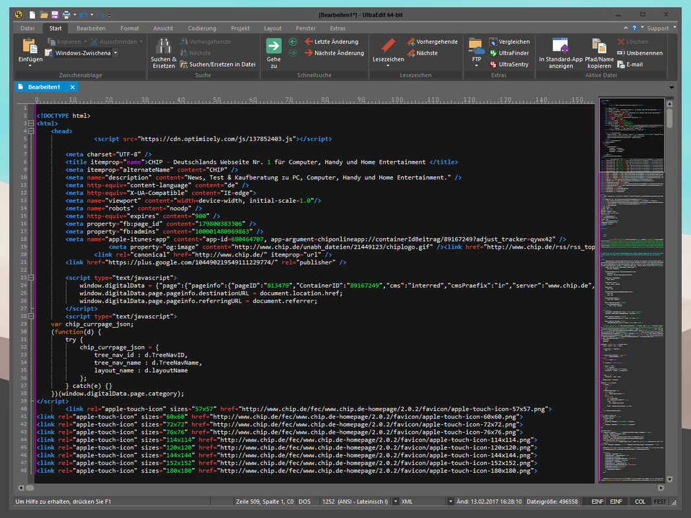
Task: Undo the last action in quick access bar
Action: click(x=83, y=15)
